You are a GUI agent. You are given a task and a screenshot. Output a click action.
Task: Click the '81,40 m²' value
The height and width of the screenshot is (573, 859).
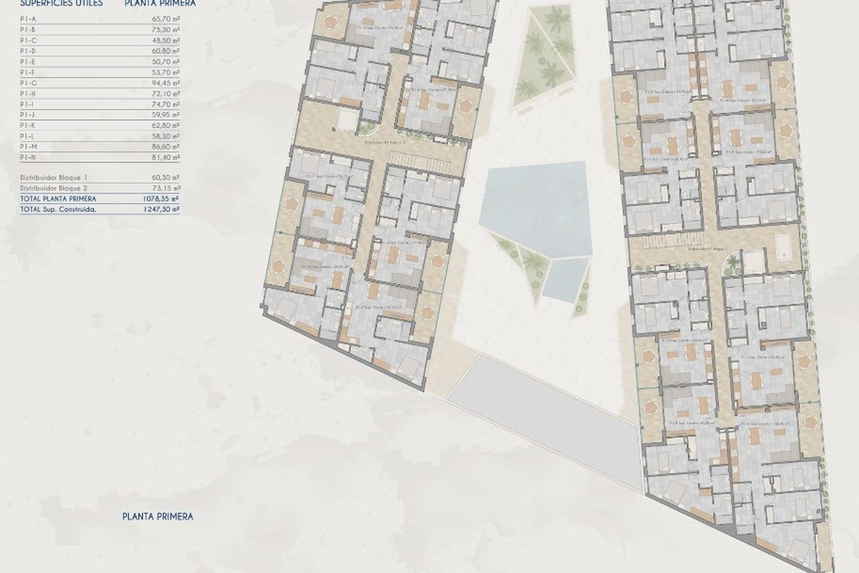click(166, 156)
